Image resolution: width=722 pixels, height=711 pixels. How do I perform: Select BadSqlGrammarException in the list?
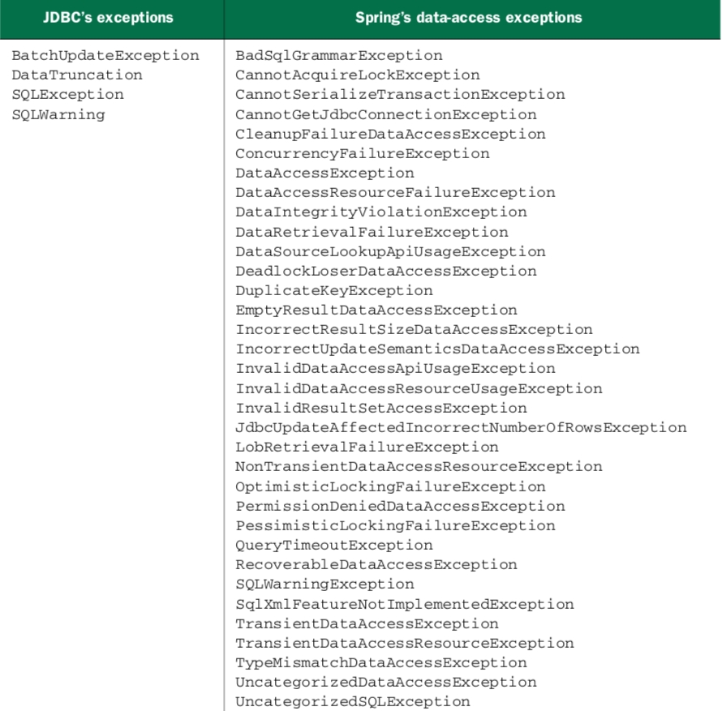pos(339,56)
